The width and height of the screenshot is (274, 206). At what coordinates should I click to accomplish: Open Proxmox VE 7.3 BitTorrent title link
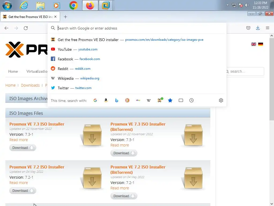click(x=138, y=127)
